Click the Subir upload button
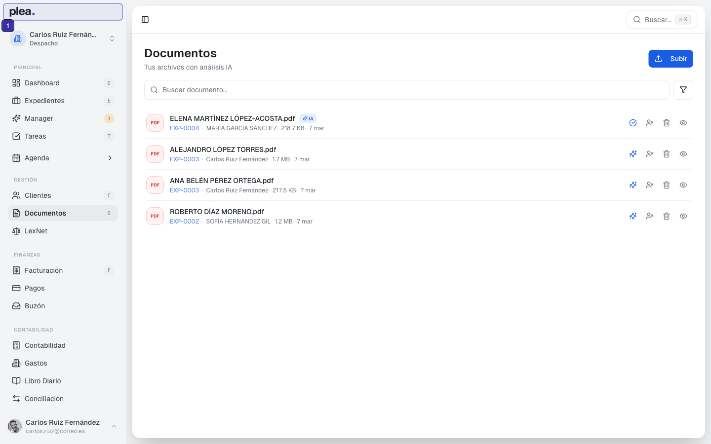The image size is (711, 444). (671, 58)
